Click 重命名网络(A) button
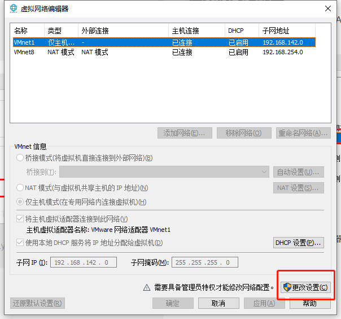Screen dimensions: 341x319 (303, 133)
